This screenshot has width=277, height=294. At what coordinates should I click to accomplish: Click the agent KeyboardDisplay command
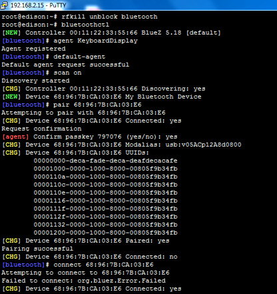tap(95, 41)
